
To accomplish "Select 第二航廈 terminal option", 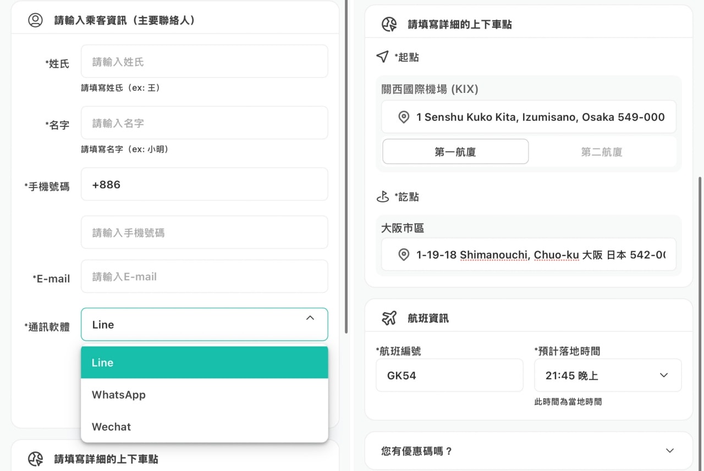I will (602, 152).
